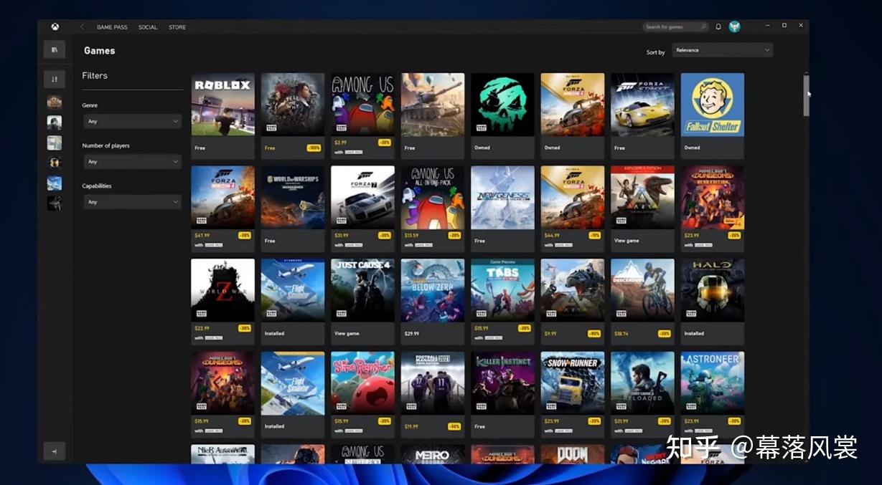This screenshot has height=485, width=882.
Task: Click View game under Just Cause 4
Action: point(347,333)
